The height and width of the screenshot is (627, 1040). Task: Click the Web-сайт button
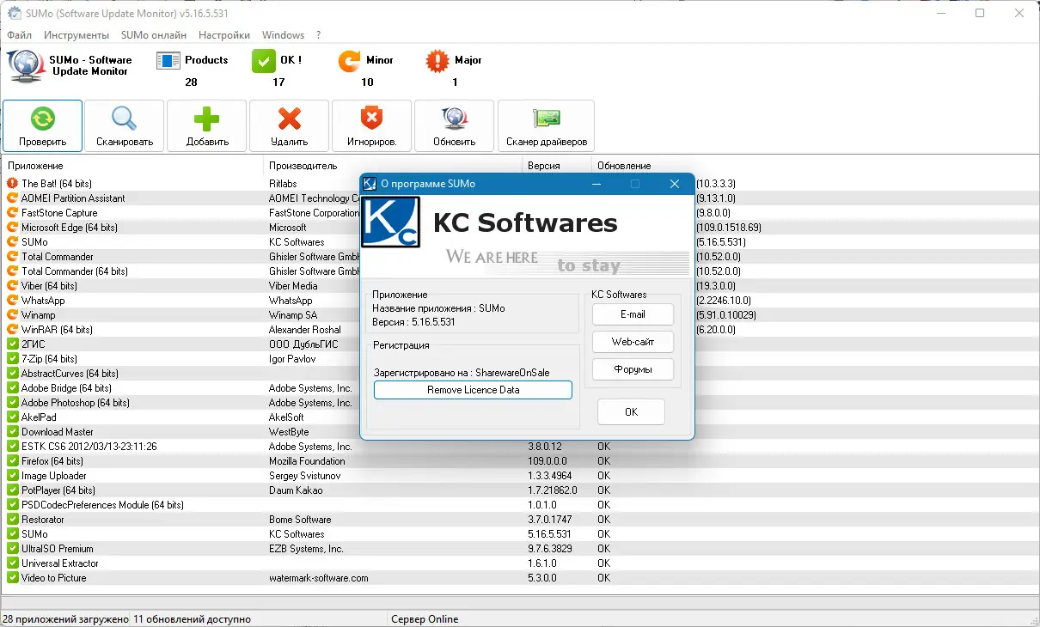633,342
